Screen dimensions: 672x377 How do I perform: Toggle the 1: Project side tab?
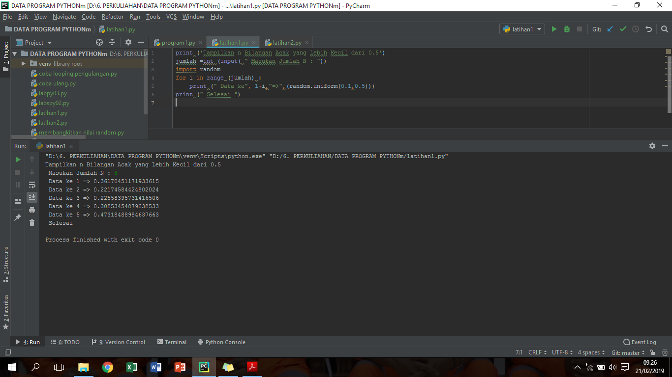(5, 56)
